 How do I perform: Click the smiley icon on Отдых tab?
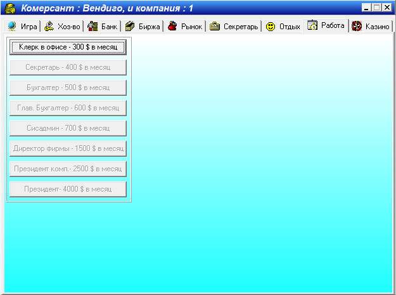(271, 27)
